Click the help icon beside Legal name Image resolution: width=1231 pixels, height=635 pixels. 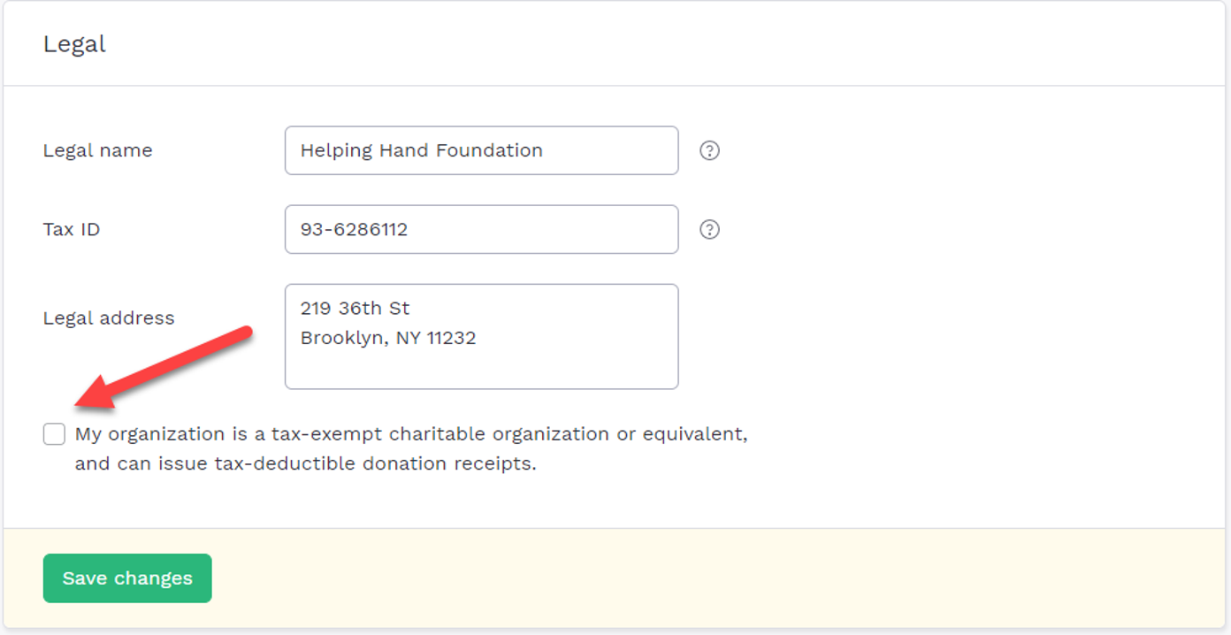tap(709, 150)
